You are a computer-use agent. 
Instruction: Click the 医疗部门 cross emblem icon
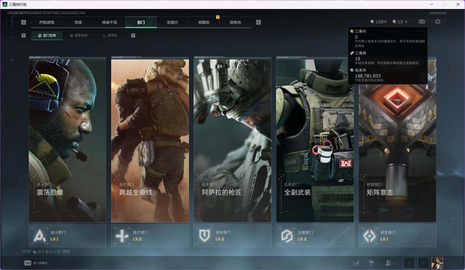[x=122, y=236]
